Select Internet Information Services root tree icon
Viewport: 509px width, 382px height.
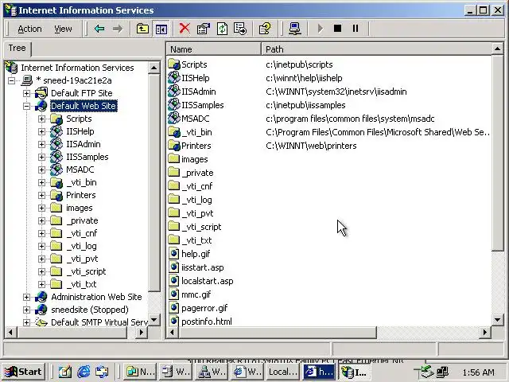(11, 68)
